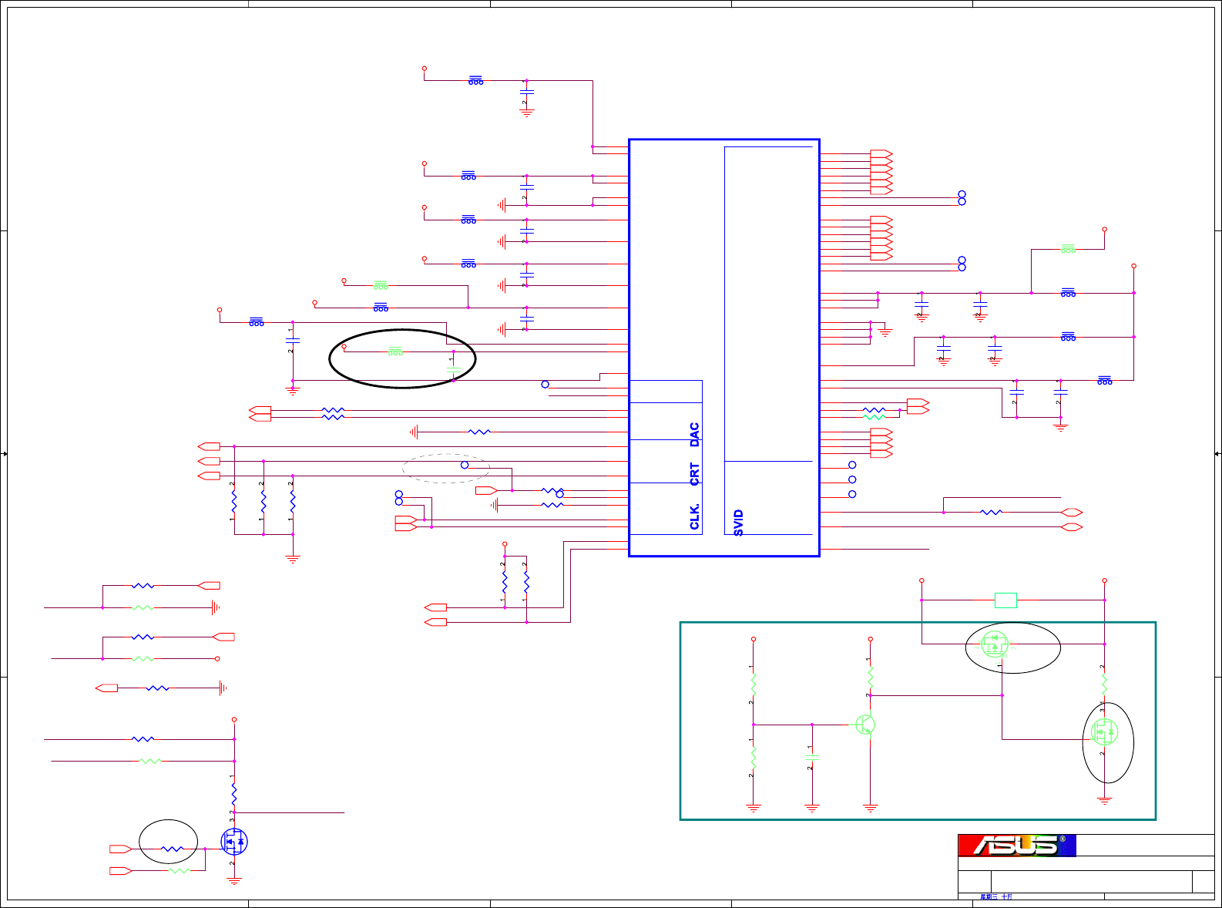This screenshot has height=908, width=1222.
Task: Select the topmost blue ferrite bead
Action: (x=476, y=80)
